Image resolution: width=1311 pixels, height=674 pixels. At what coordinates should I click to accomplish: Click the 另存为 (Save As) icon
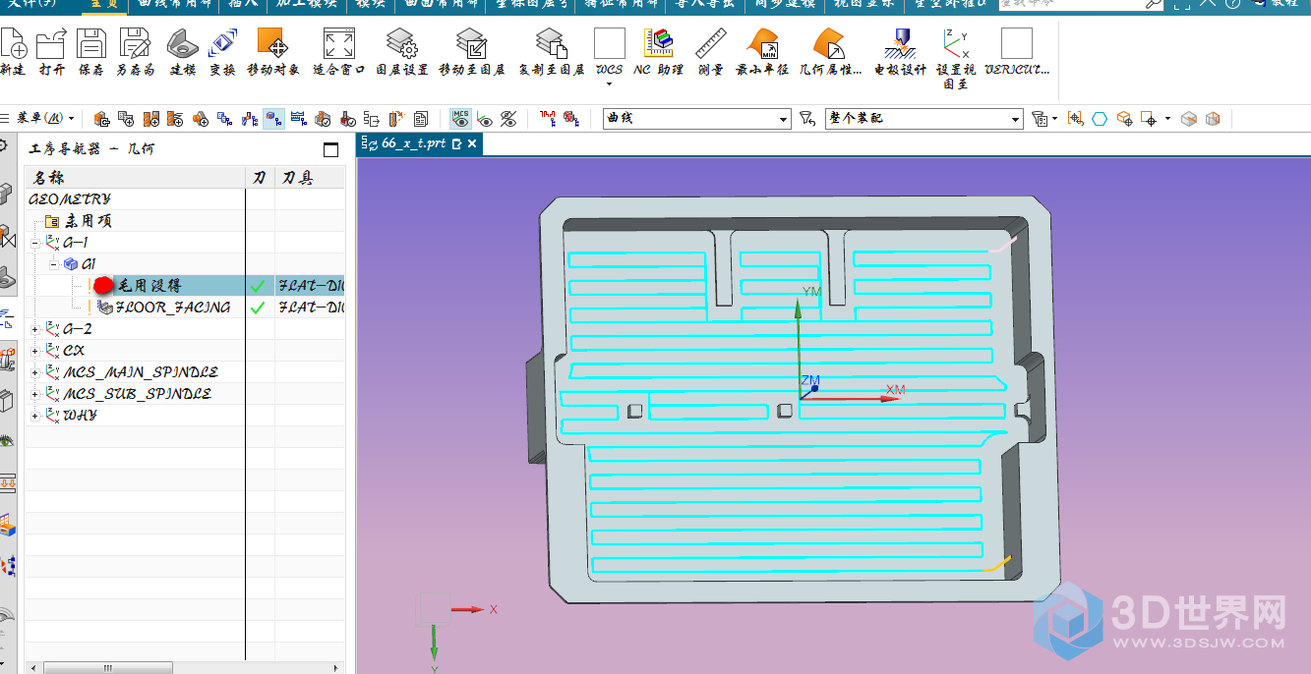click(x=135, y=44)
